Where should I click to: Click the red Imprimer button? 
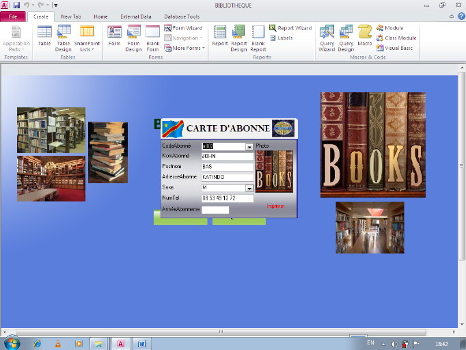[275, 206]
